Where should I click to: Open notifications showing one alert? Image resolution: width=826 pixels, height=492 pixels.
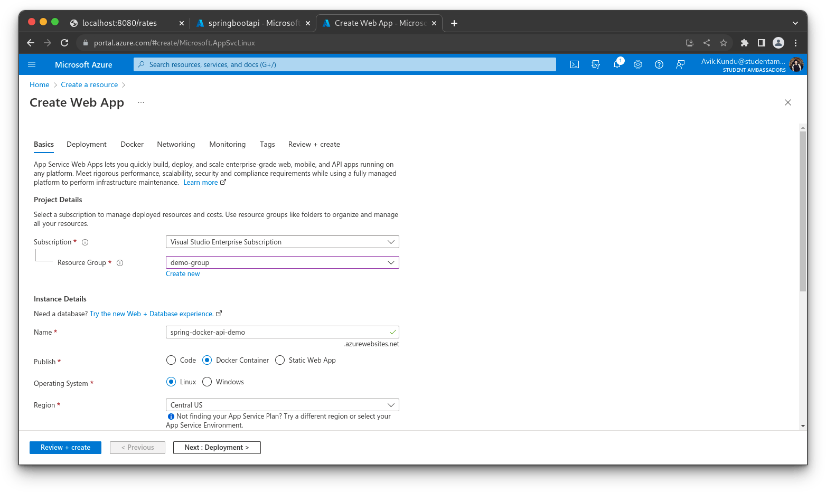(617, 64)
